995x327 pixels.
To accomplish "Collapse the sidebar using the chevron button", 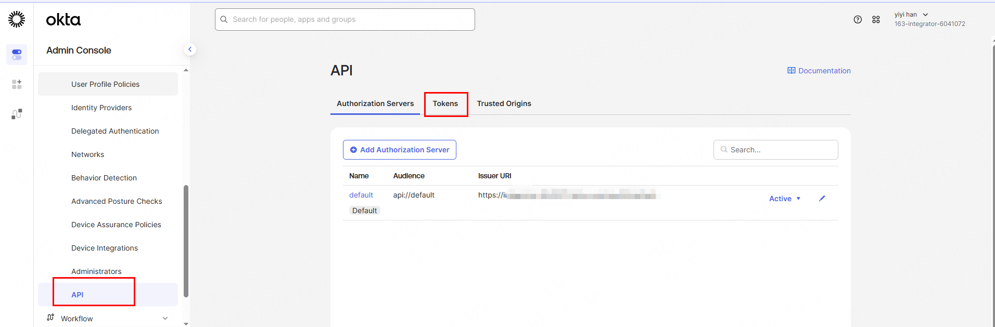I will point(190,49).
